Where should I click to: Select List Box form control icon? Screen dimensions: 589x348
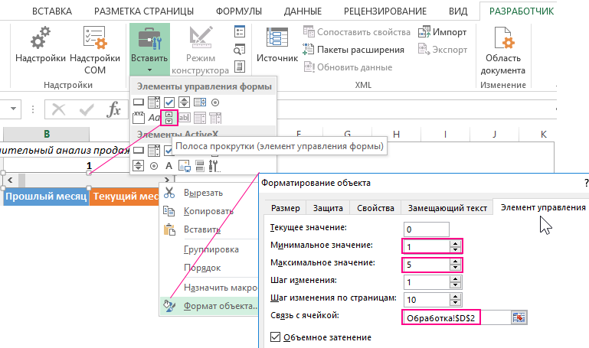pyautogui.click(x=199, y=102)
